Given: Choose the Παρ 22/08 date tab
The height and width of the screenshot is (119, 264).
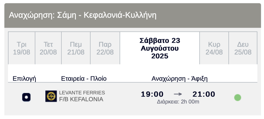Looking at the screenshot, I should pyautogui.click(x=105, y=48).
